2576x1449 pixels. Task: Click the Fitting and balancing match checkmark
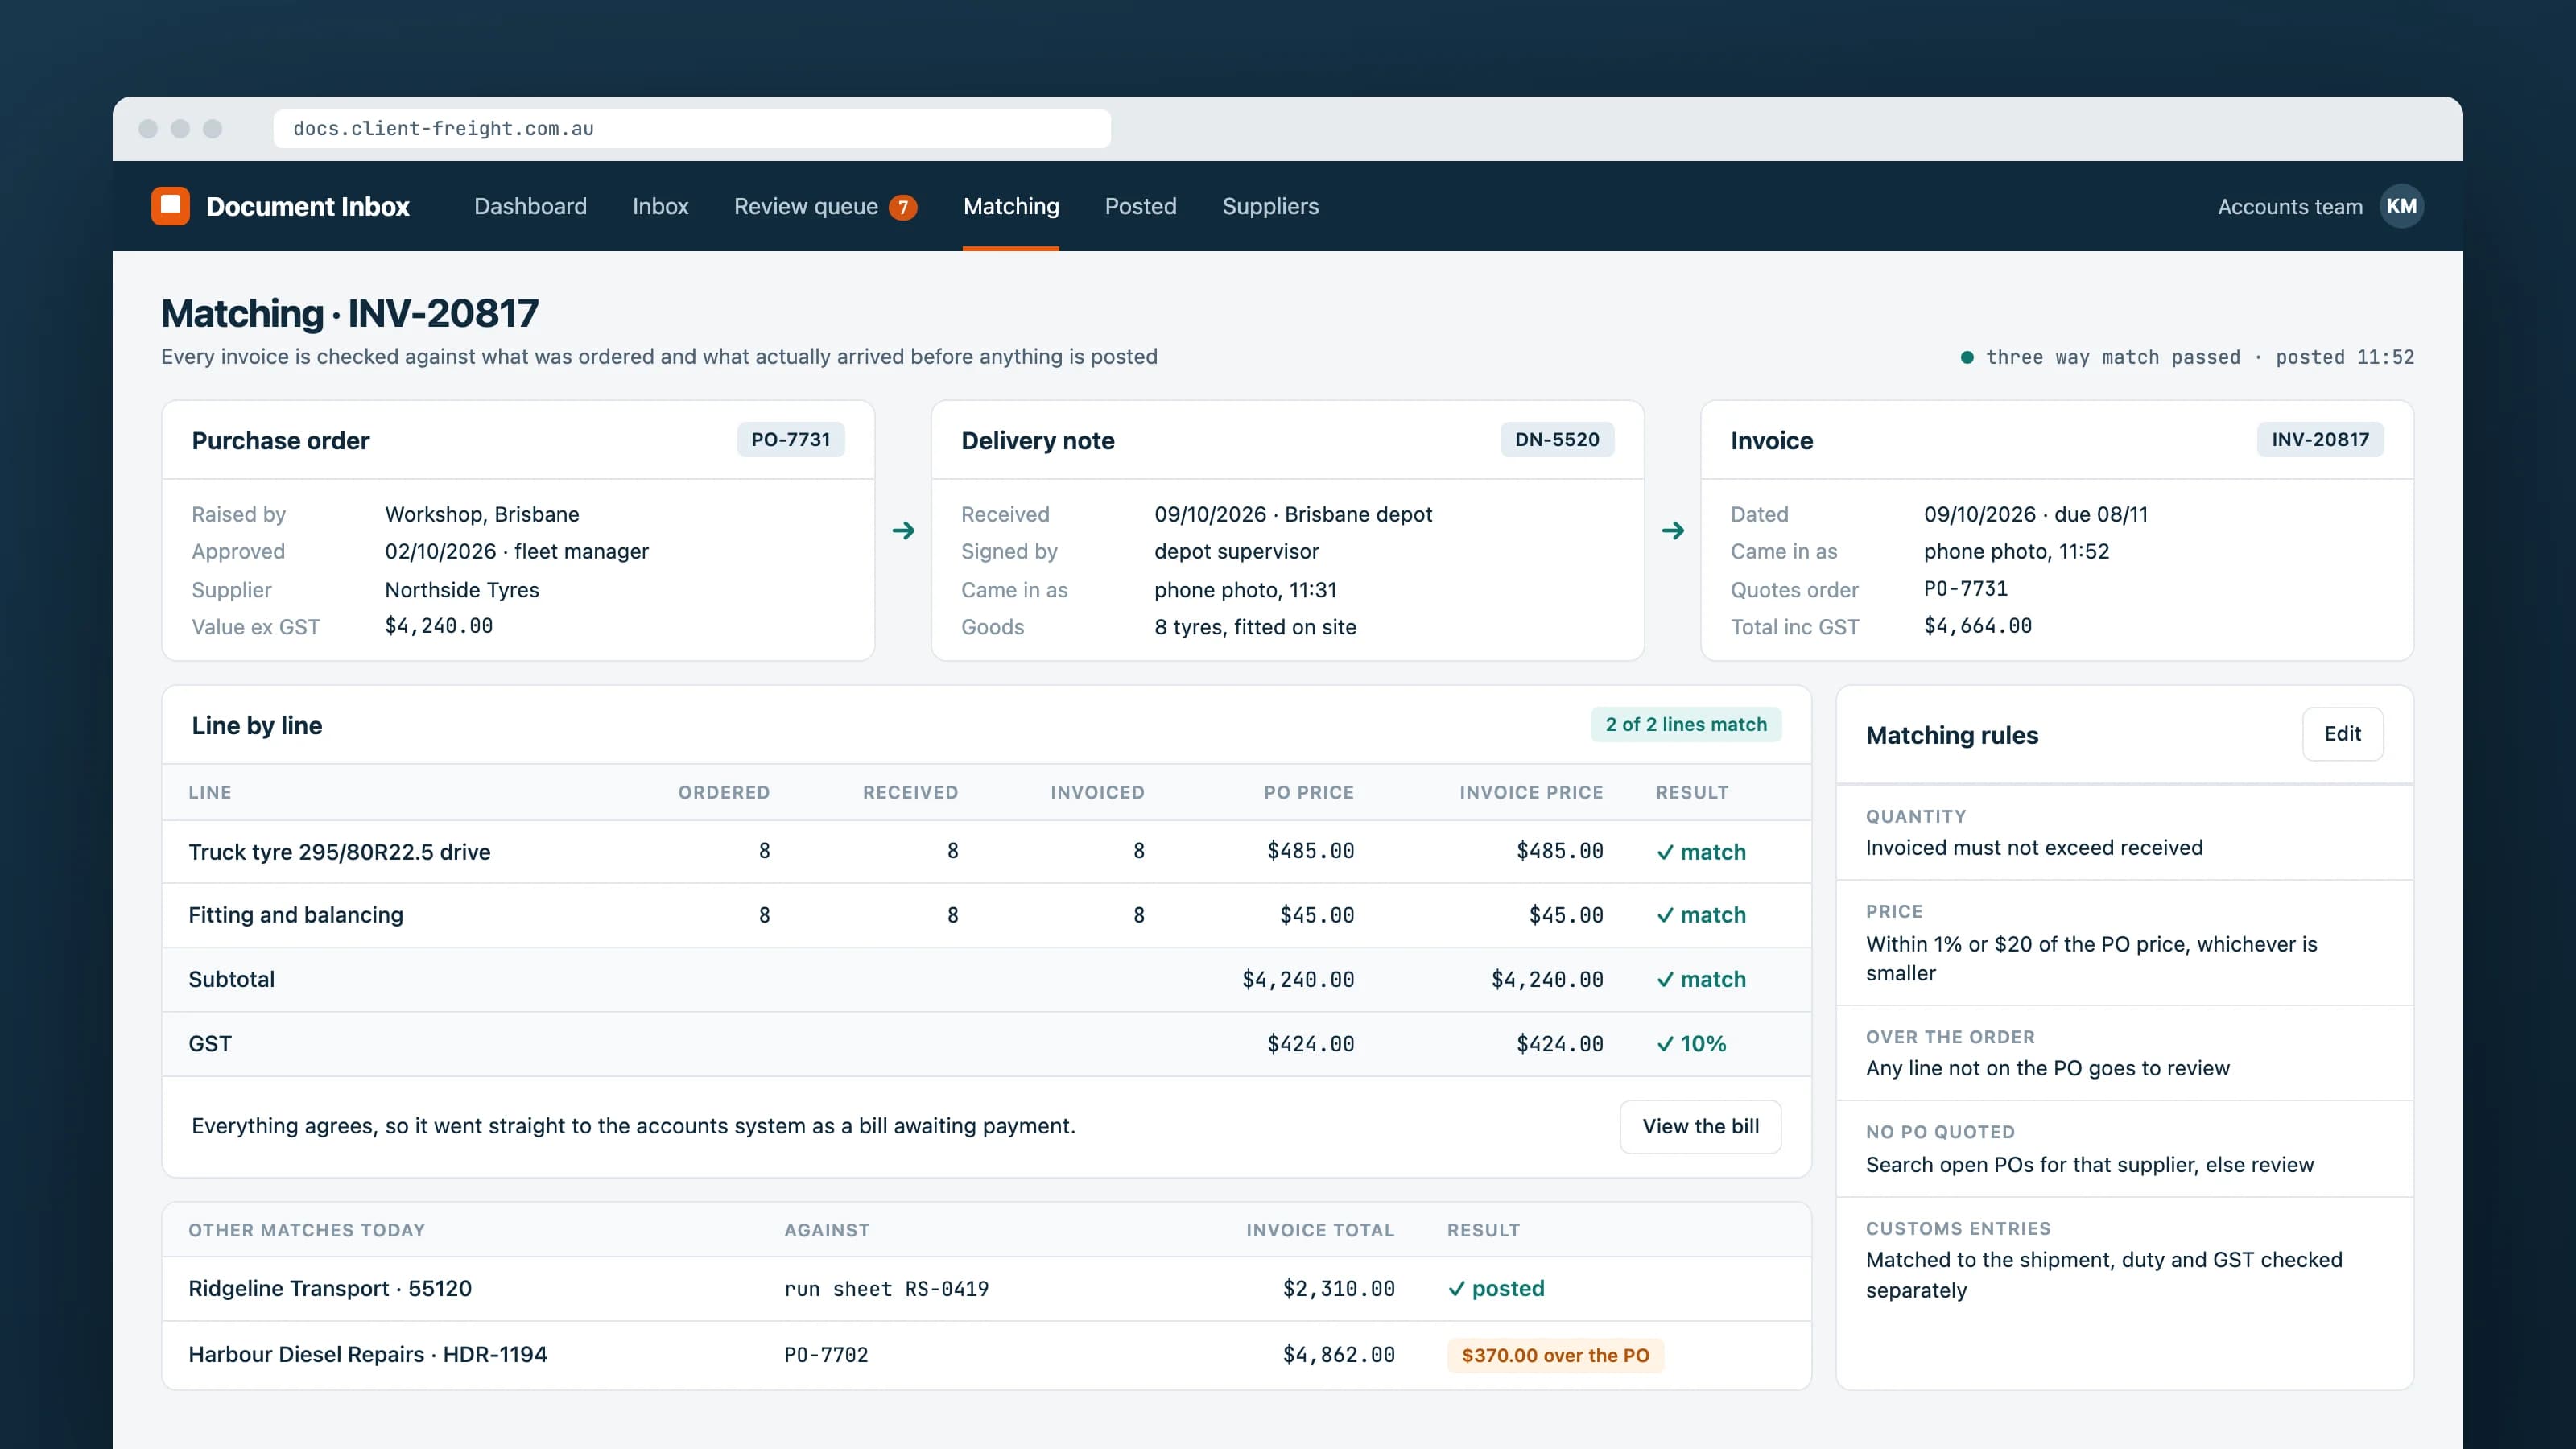pos(1665,915)
